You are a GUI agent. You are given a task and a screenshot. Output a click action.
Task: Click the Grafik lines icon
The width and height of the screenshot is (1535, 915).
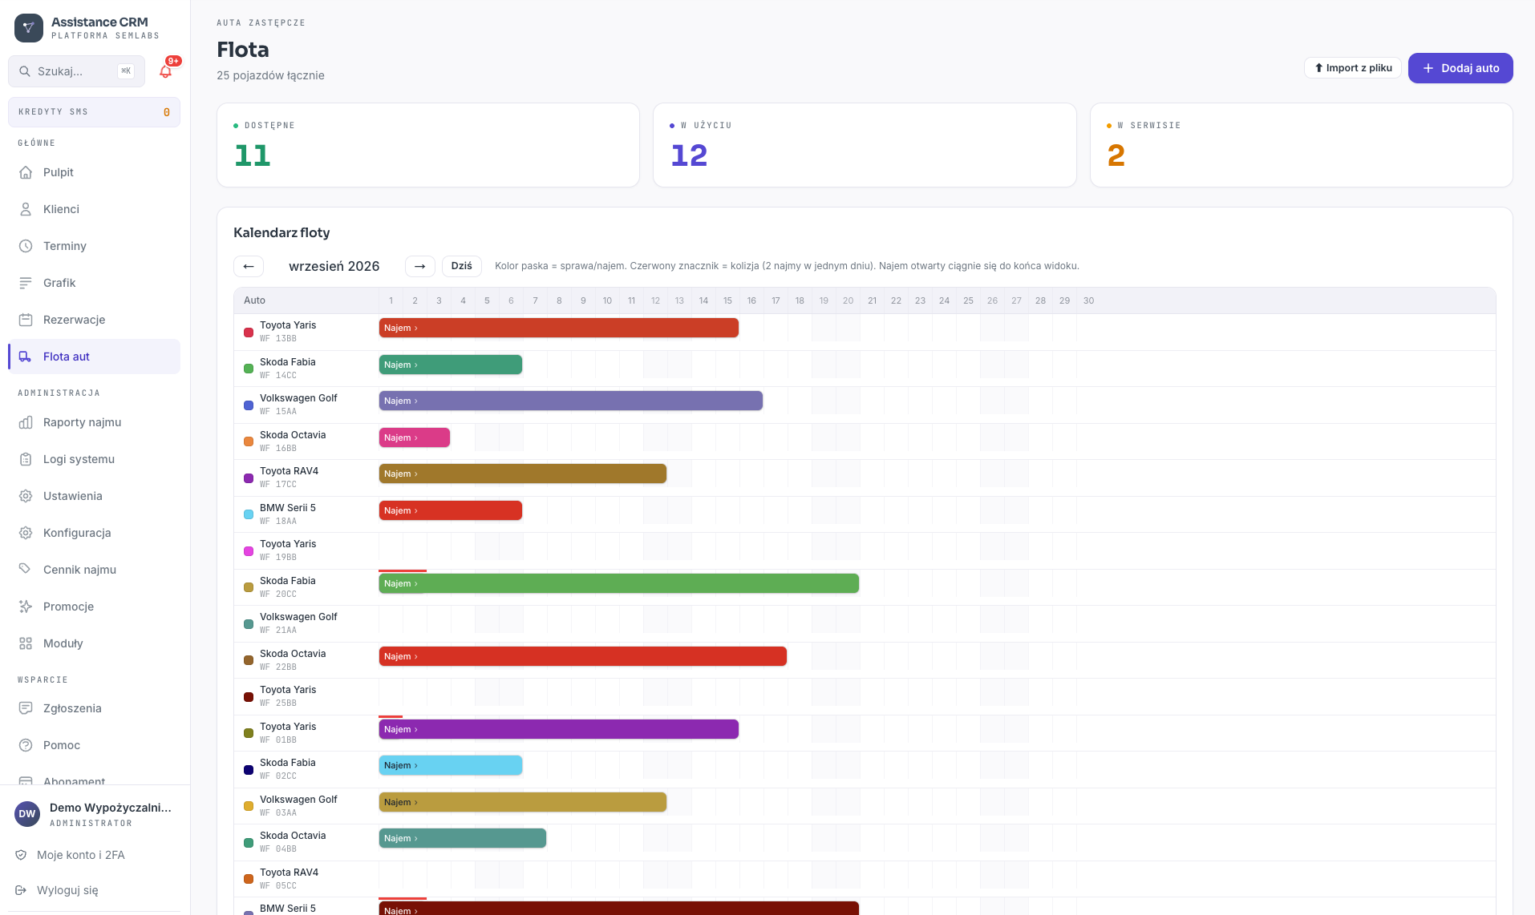click(26, 283)
